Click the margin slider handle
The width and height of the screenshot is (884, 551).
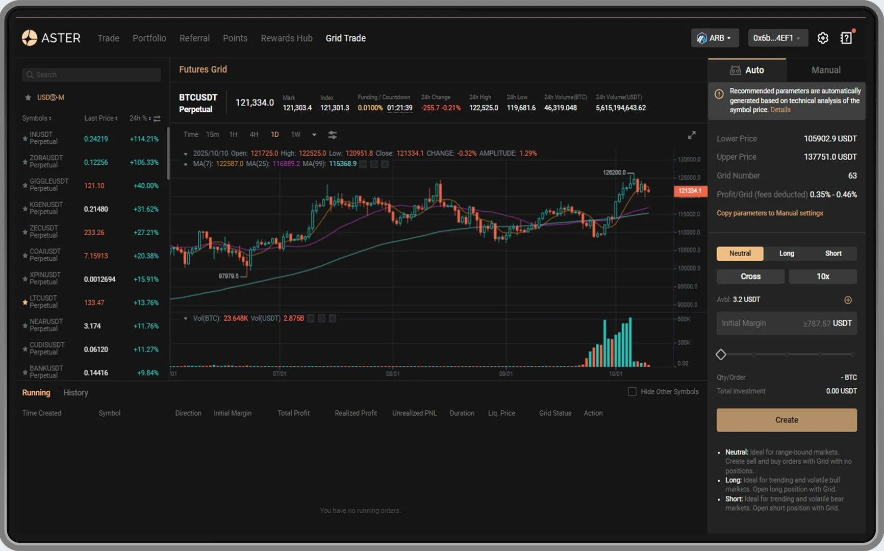click(721, 355)
